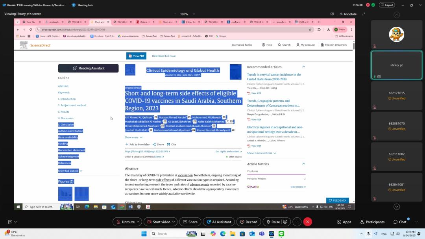Expand video options arrow beside Start video
Viewport: 425px width, 239px height.
coord(174,222)
